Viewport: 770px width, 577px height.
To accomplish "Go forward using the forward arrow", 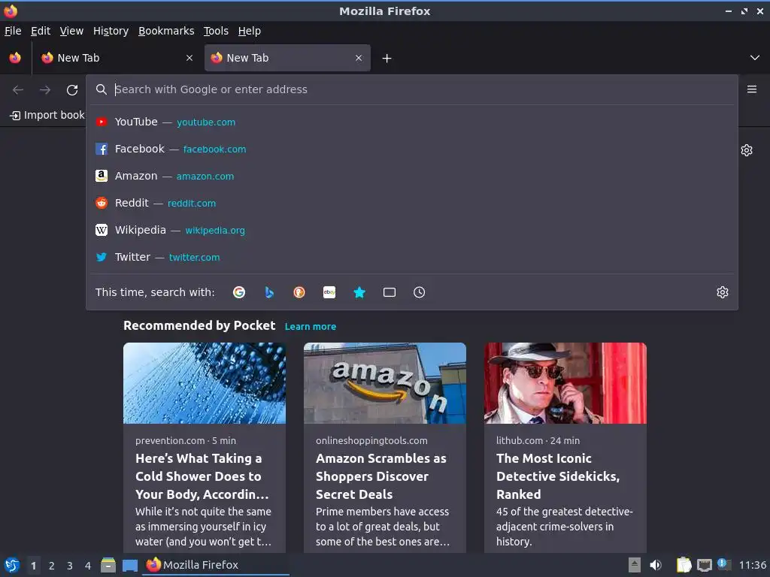I will pos(45,90).
